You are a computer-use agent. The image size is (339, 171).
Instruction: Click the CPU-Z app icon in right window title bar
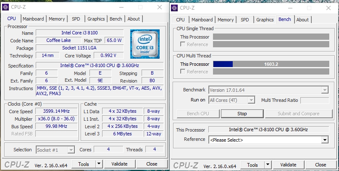pyautogui.click(x=174, y=8)
